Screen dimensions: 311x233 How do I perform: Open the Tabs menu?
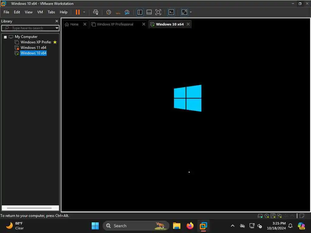[51, 12]
